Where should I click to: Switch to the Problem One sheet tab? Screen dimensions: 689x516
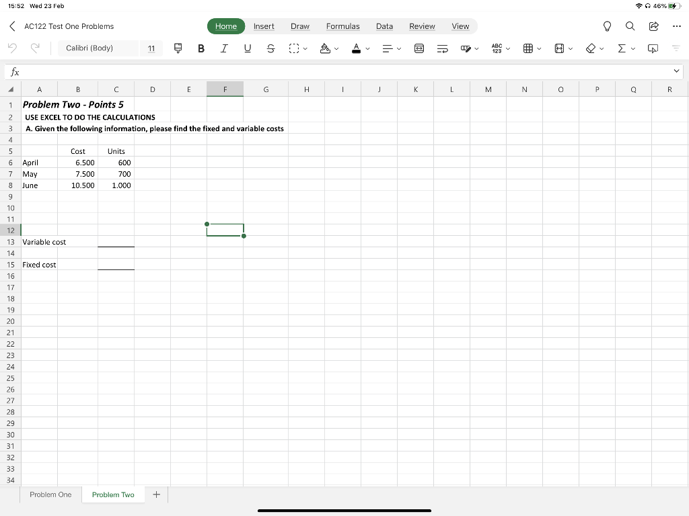pyautogui.click(x=50, y=494)
